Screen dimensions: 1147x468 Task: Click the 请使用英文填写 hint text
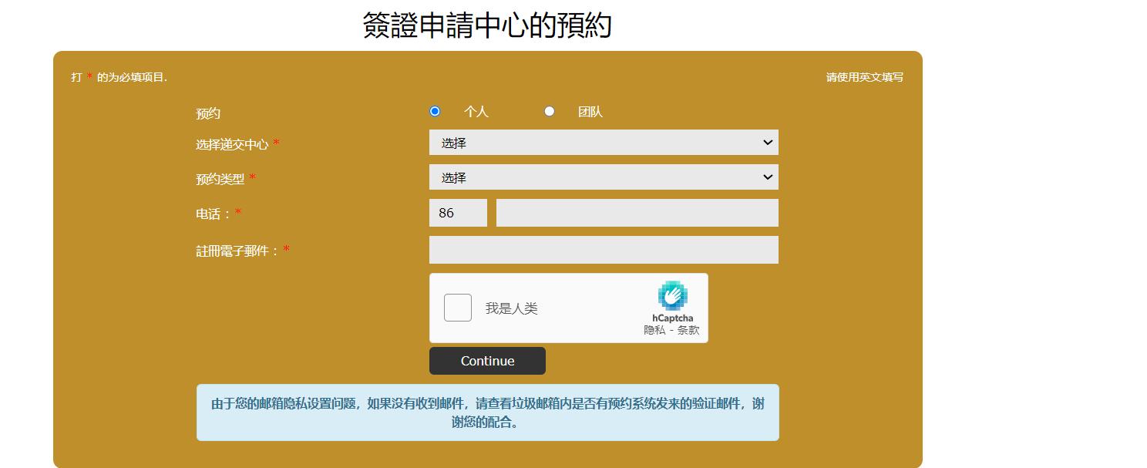[865, 77]
